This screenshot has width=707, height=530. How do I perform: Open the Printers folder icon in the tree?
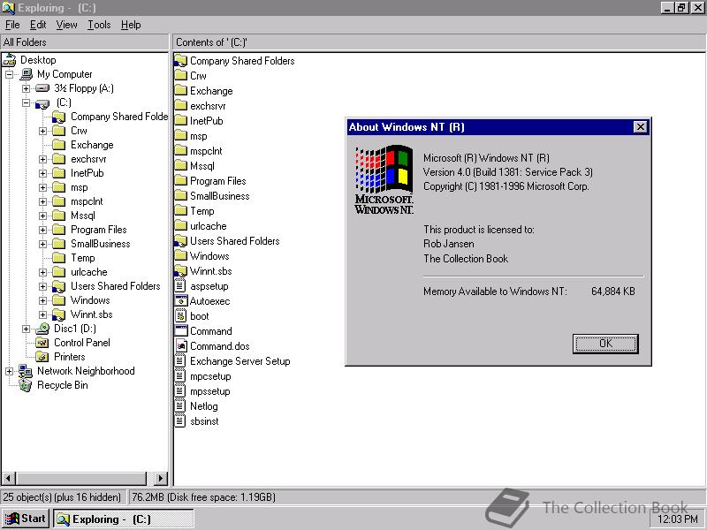[42, 357]
